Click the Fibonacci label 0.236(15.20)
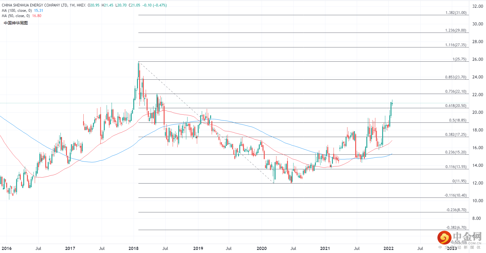The height and width of the screenshot is (253, 486). point(456,152)
